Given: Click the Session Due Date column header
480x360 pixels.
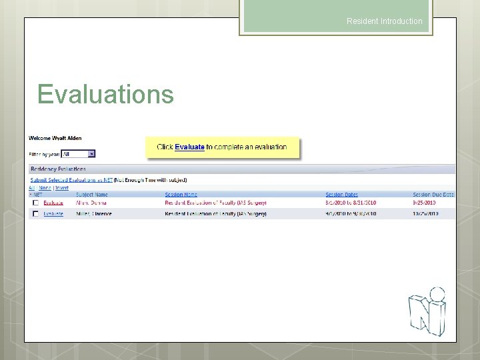Looking at the screenshot, I should coord(433,195).
